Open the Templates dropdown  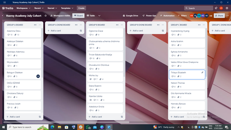click(x=67, y=8)
